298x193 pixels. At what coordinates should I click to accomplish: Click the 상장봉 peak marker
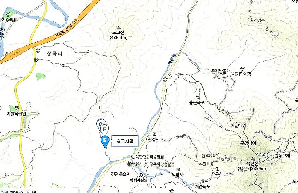point(252,20)
